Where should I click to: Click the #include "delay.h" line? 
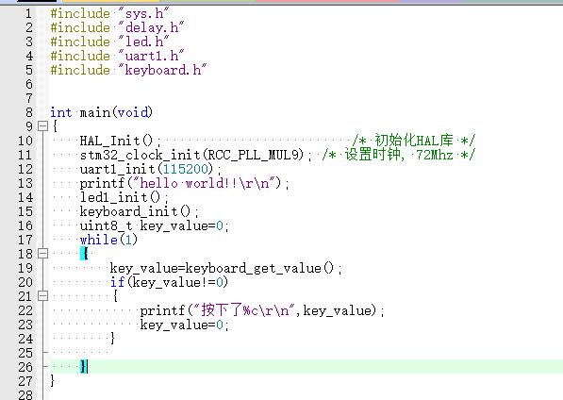[x=117, y=27]
